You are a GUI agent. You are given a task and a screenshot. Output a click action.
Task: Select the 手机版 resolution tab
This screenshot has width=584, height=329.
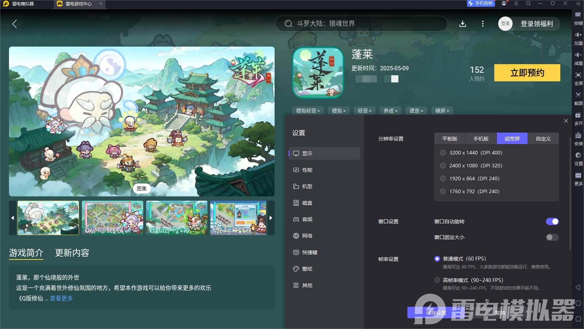(481, 138)
